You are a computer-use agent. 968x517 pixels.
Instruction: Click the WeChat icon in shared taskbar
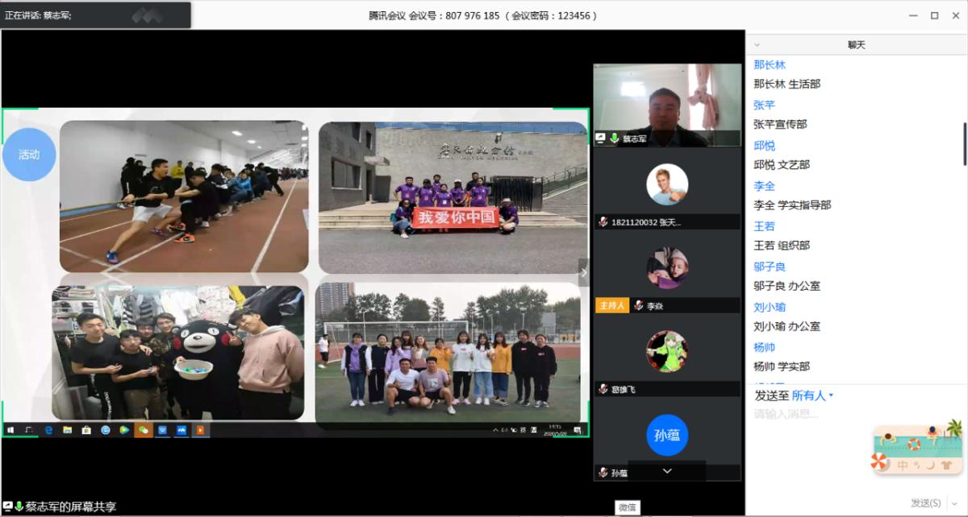(144, 430)
